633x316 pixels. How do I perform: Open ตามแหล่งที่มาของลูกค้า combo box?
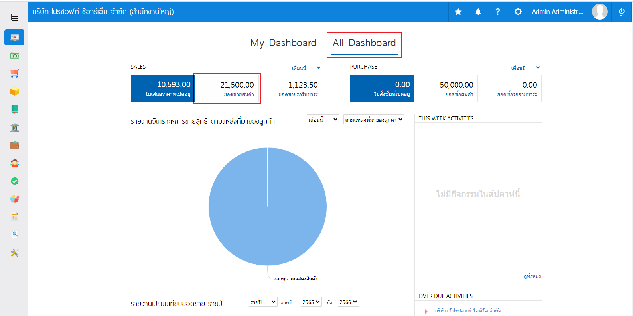[374, 120]
